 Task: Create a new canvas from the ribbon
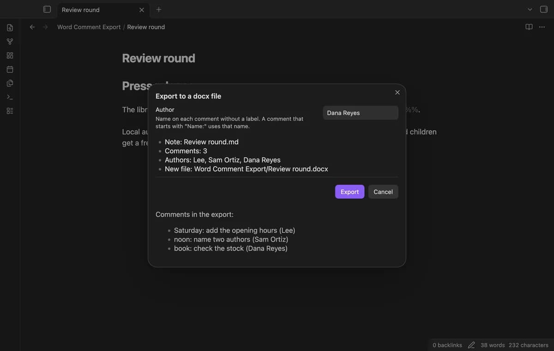coord(10,55)
